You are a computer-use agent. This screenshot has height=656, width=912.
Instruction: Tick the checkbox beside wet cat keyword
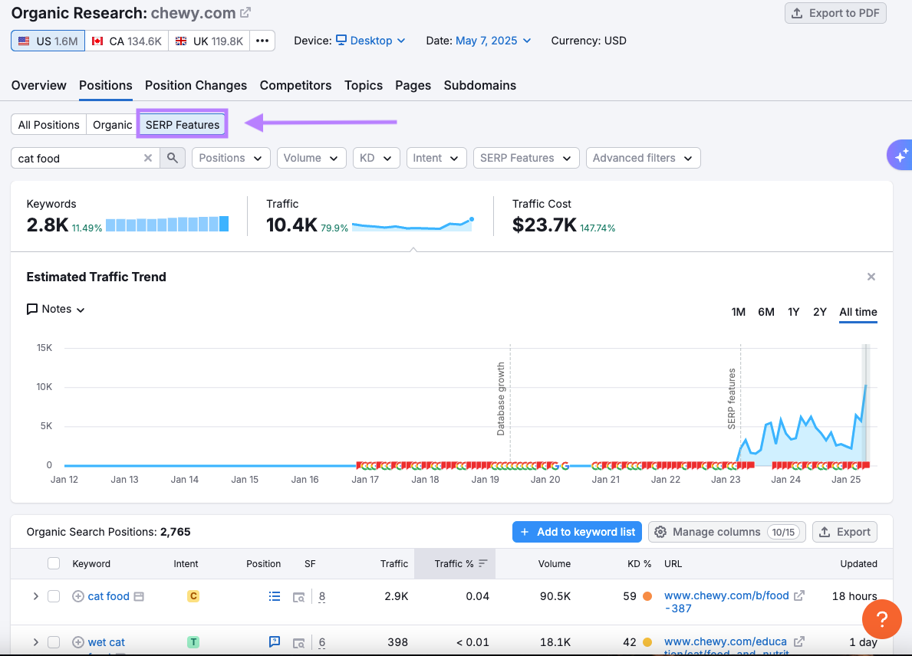click(54, 642)
